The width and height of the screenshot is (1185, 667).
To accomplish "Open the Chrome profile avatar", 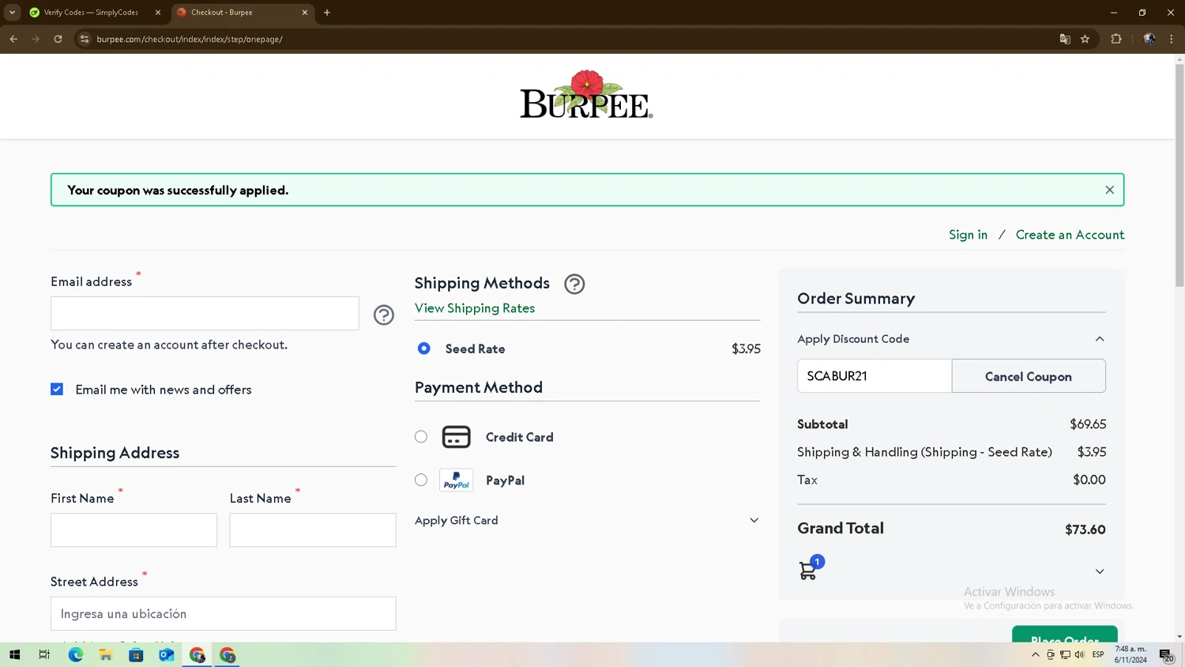I will [x=1149, y=39].
